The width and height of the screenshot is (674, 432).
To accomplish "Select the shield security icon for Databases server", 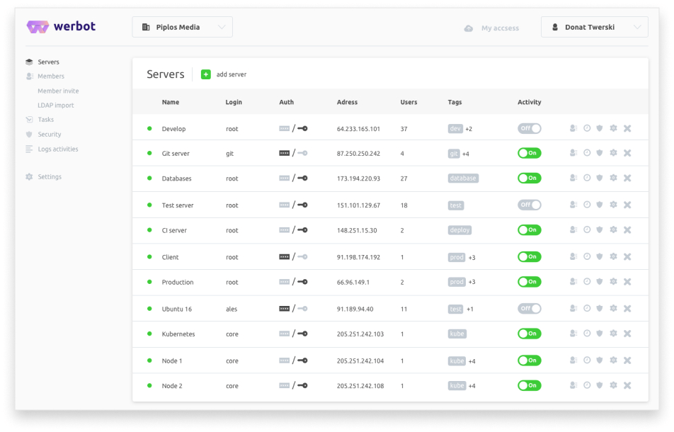I will click(x=600, y=178).
